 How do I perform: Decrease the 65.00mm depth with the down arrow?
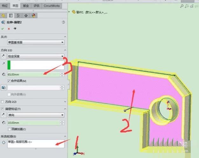(62, 75)
